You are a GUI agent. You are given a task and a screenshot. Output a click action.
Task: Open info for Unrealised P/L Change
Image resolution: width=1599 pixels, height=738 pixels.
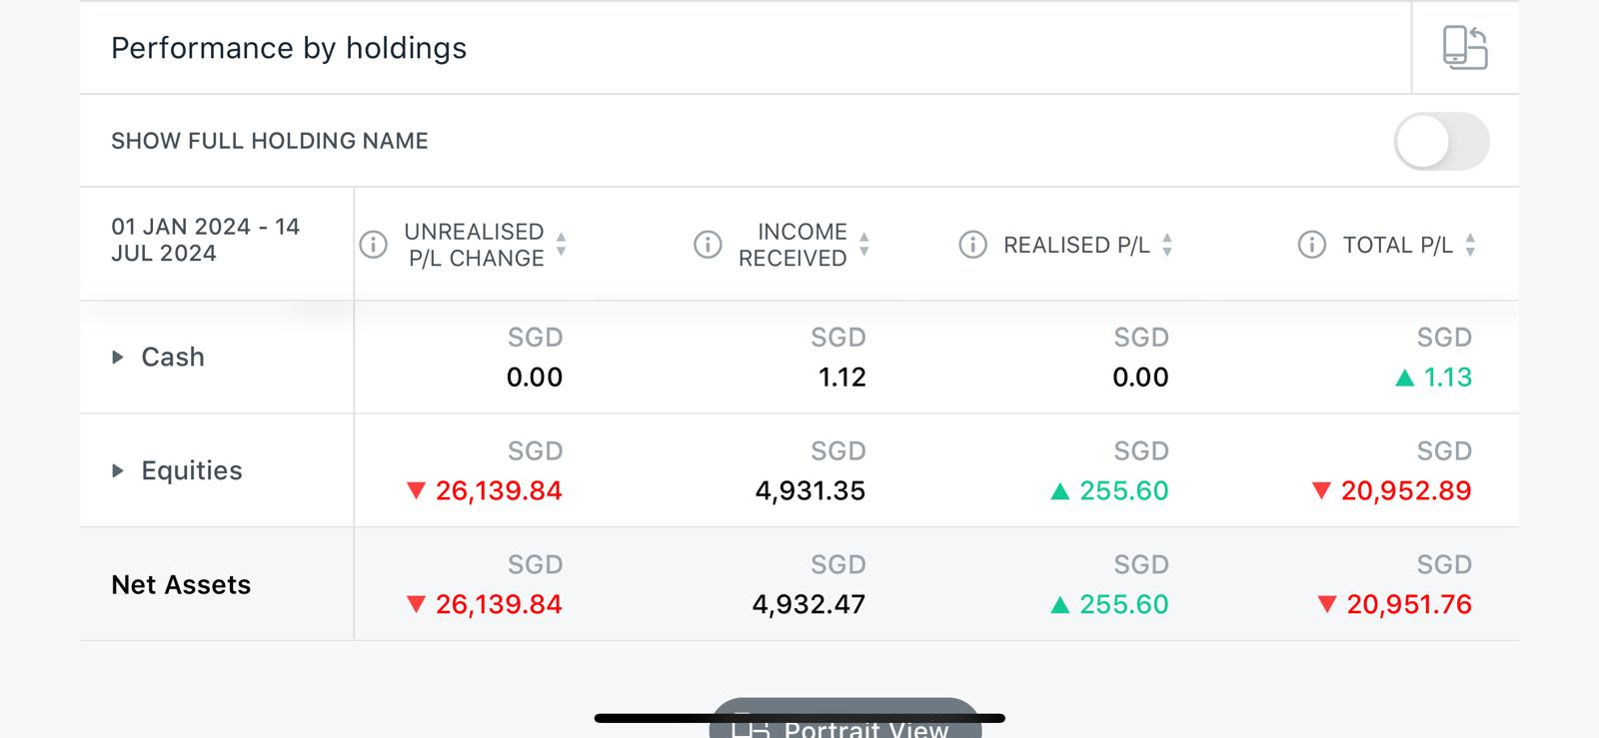pyautogui.click(x=373, y=245)
